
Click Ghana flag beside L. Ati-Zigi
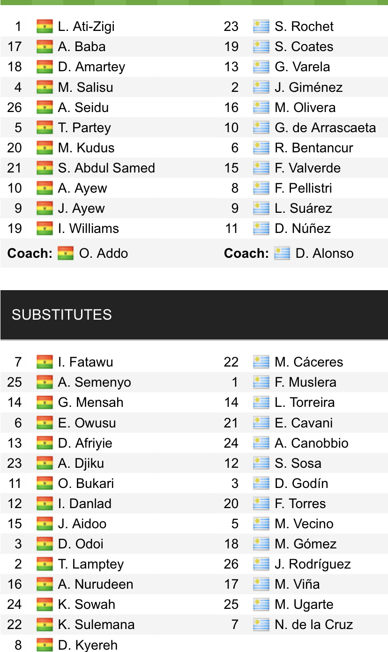45,26
